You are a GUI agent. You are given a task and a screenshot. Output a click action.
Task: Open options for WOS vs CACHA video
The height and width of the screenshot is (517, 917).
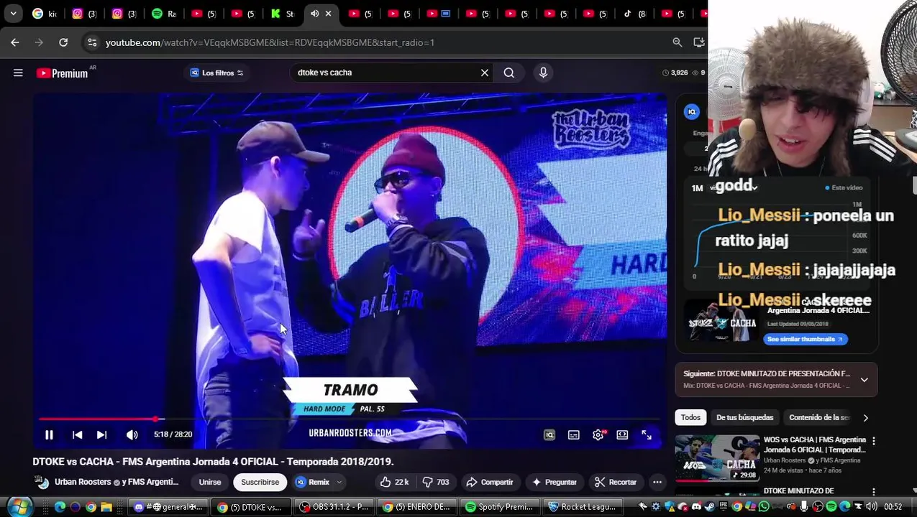[873, 441]
